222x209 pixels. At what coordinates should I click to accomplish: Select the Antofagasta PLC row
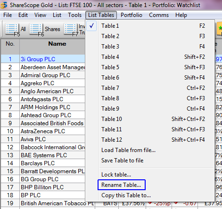[x=43, y=99]
